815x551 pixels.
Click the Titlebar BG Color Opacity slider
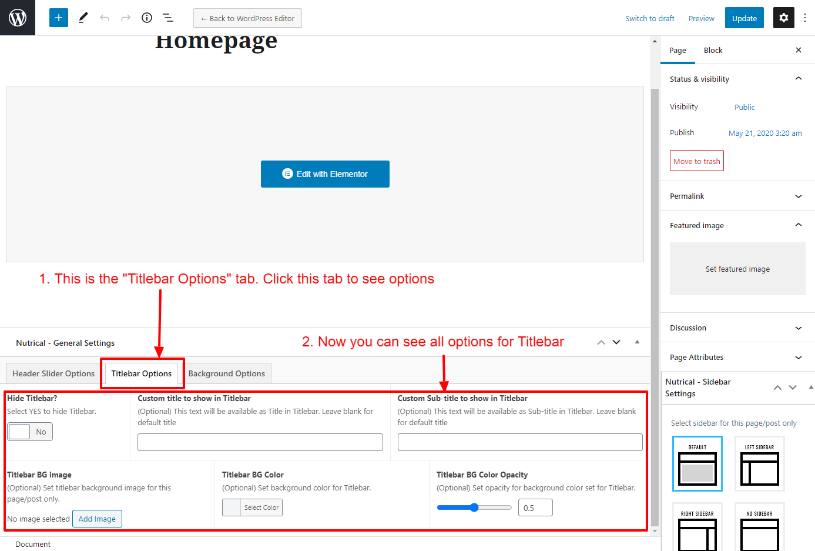click(474, 507)
